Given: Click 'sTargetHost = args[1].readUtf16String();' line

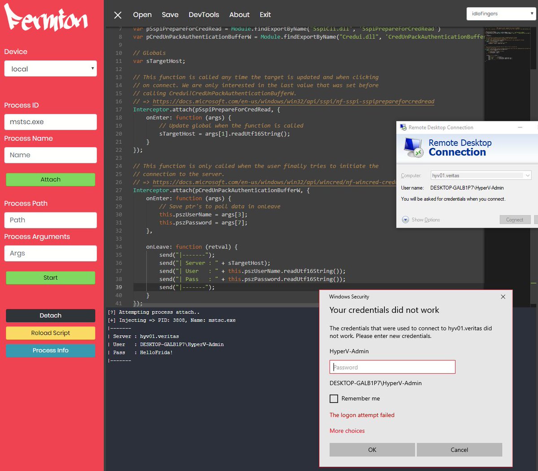Looking at the screenshot, I should 225,134.
